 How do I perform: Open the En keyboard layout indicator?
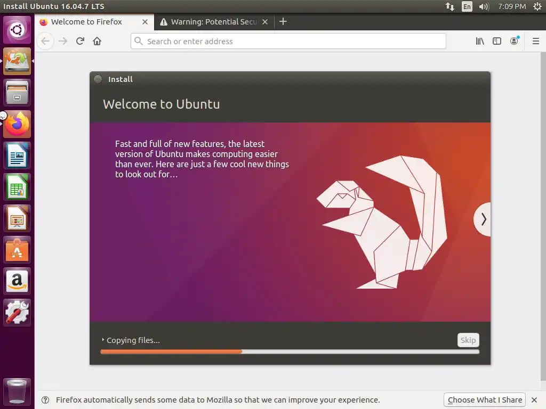tap(467, 6)
